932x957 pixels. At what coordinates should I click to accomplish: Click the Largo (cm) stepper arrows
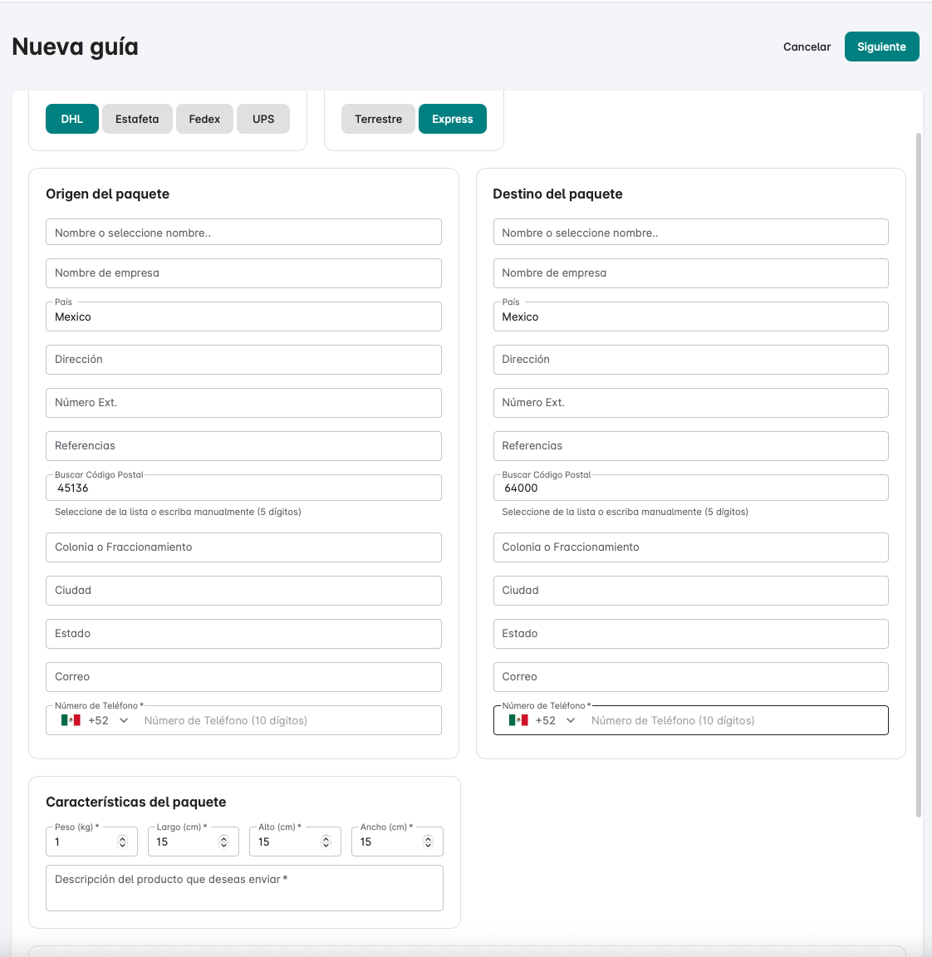223,842
